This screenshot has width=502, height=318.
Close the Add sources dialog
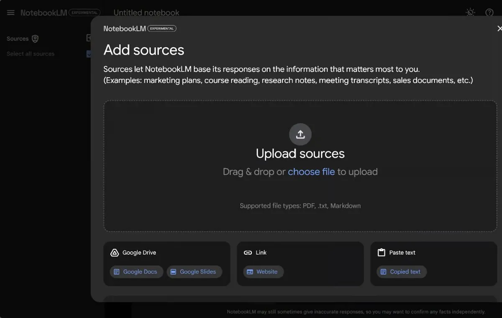(499, 28)
